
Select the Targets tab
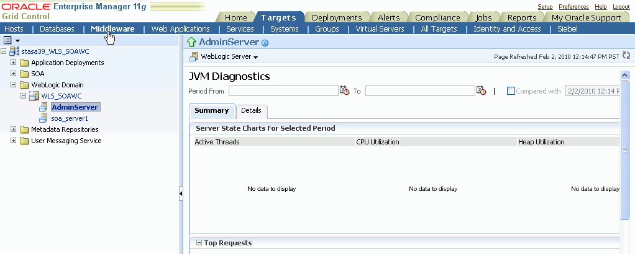pyautogui.click(x=278, y=17)
